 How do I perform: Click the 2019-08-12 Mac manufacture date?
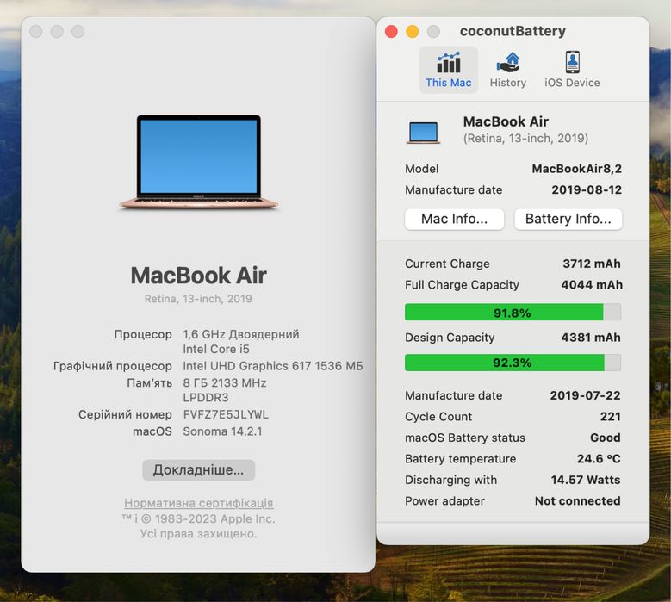587,189
